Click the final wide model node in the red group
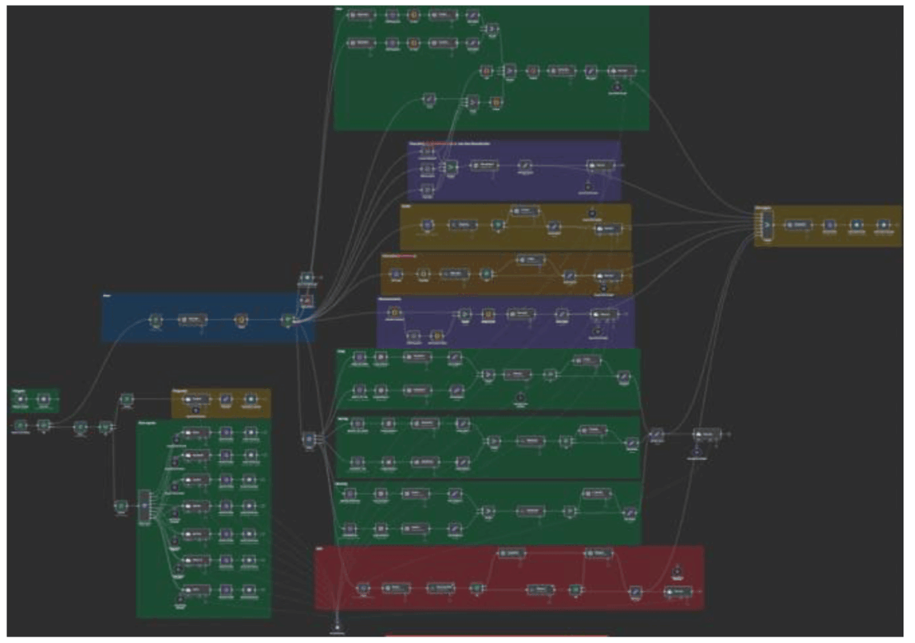915x643 pixels. tap(678, 591)
